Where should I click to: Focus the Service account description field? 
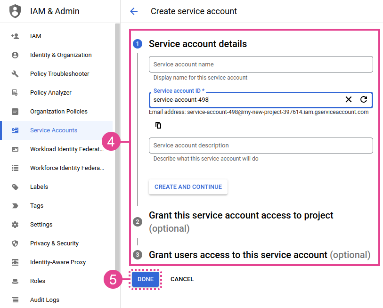pyautogui.click(x=261, y=146)
